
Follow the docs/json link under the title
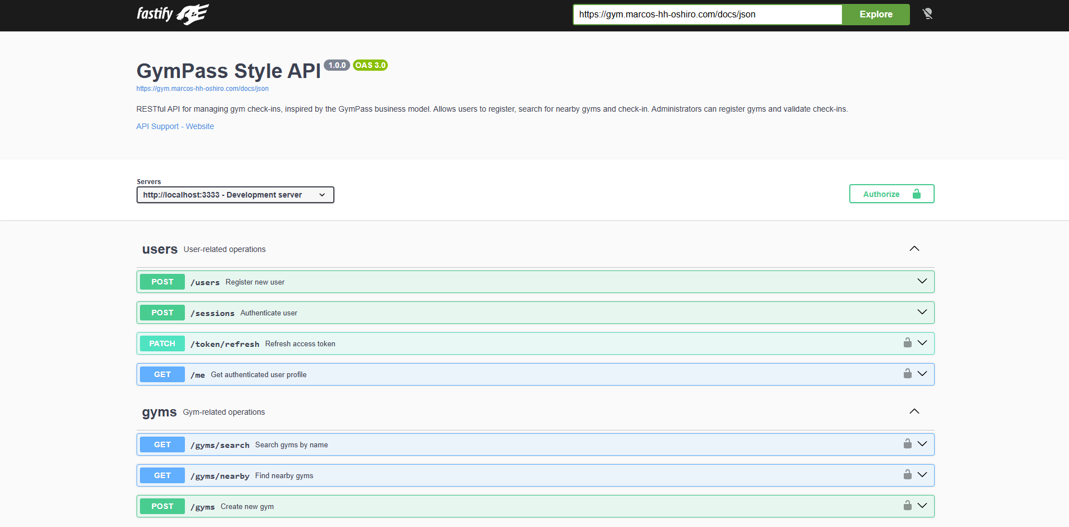coord(202,89)
